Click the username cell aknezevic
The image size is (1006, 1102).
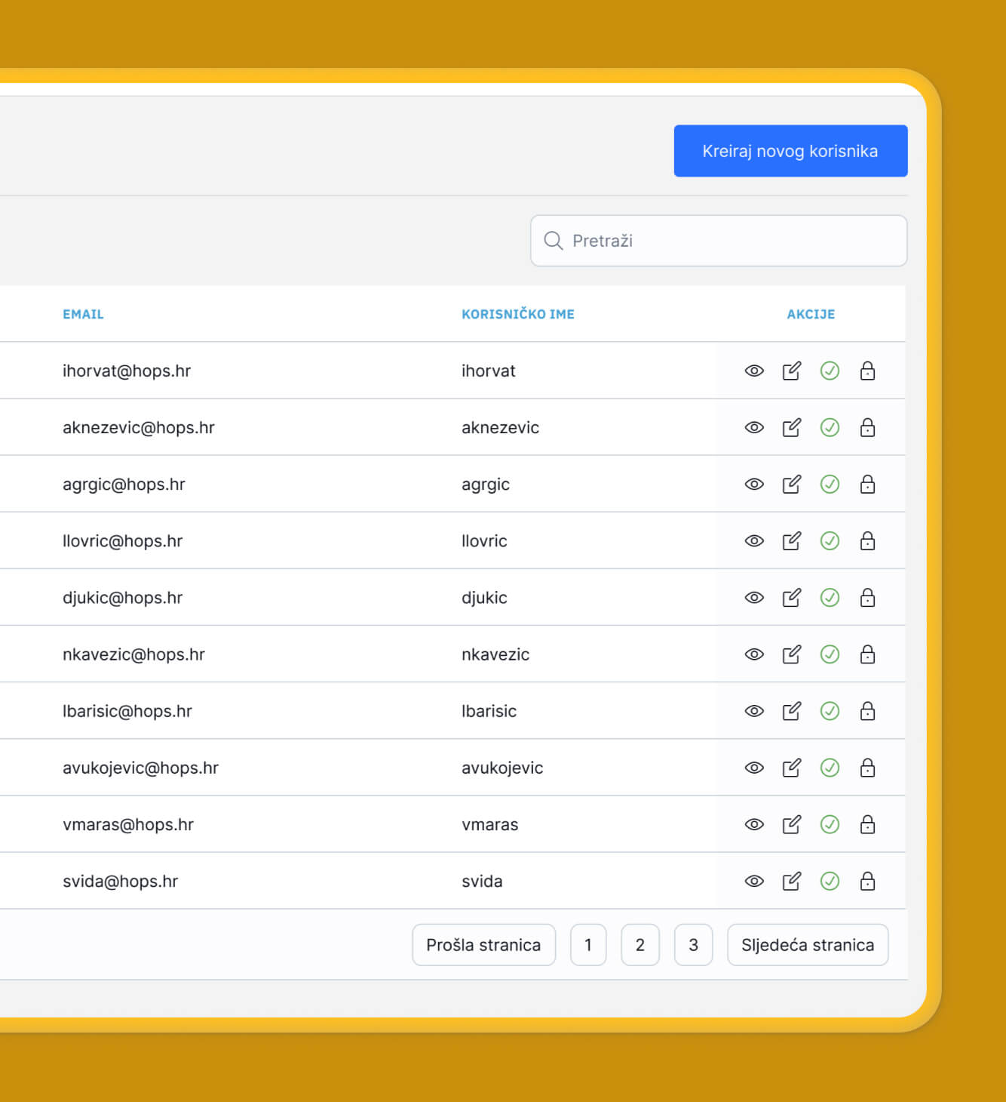coord(500,427)
